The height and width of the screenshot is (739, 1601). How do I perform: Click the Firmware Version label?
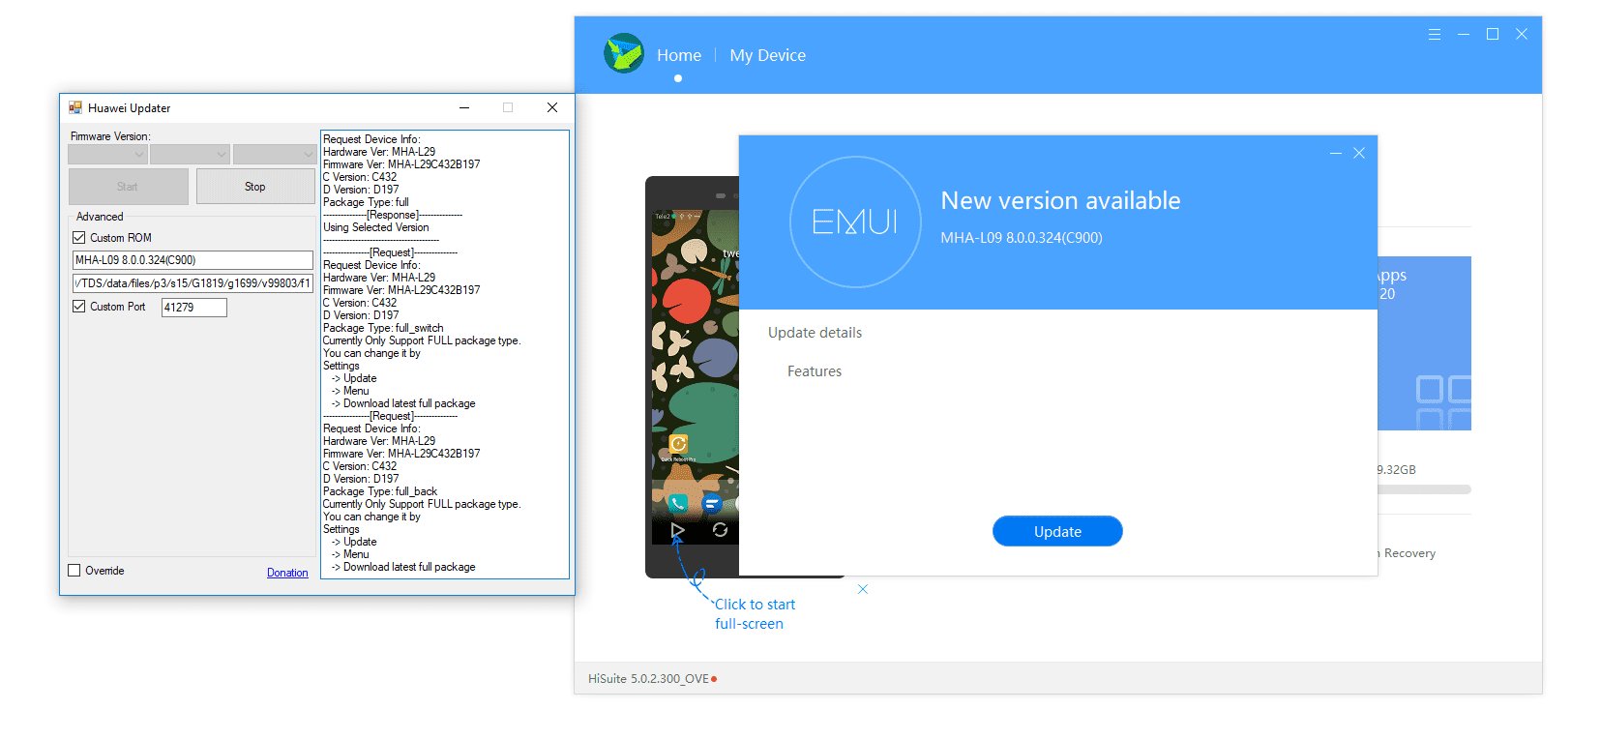(x=110, y=136)
